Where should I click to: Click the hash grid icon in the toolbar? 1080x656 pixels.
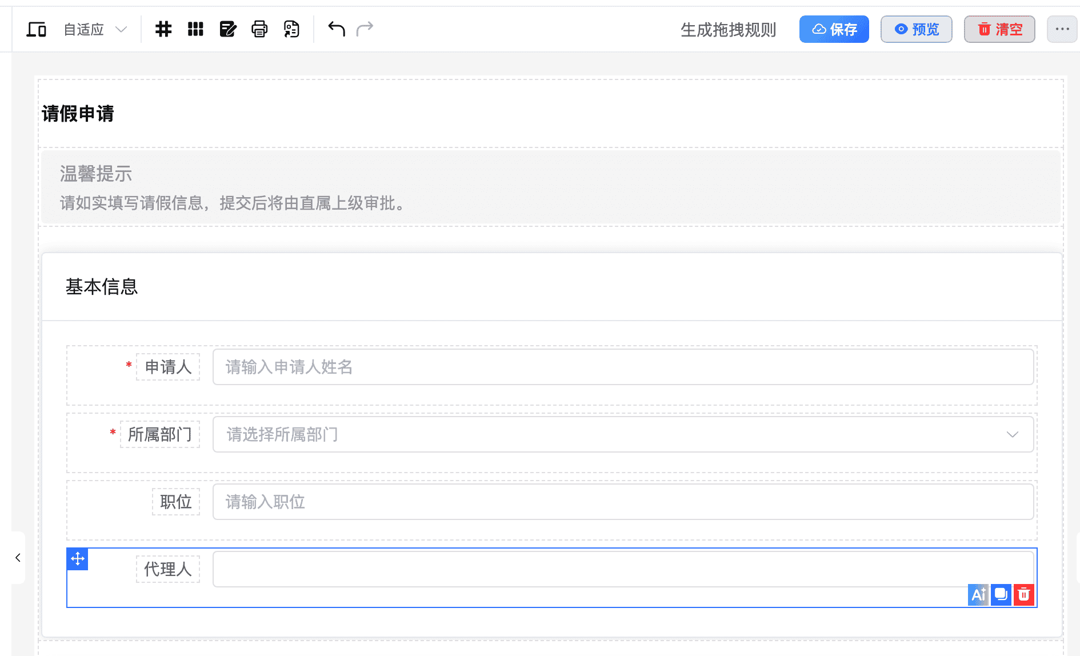(x=163, y=29)
